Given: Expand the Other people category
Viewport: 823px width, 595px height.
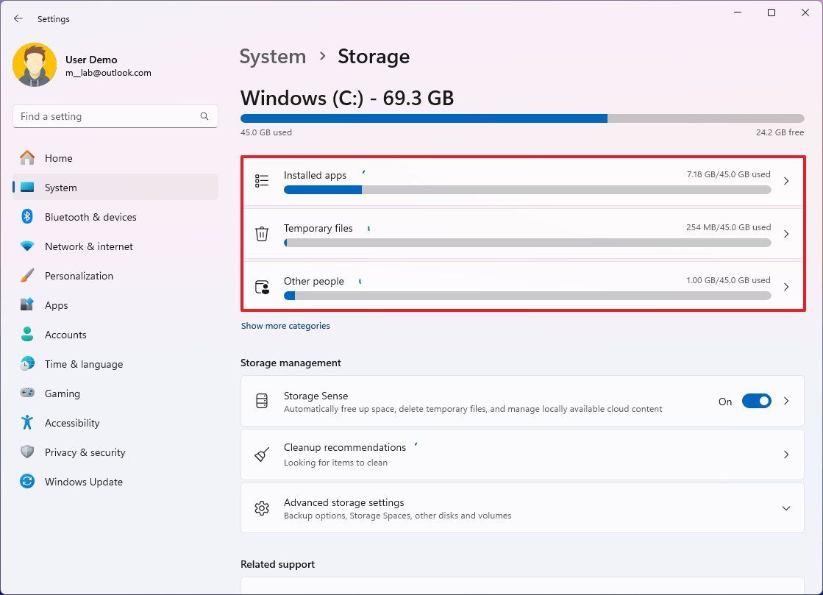Looking at the screenshot, I should (786, 287).
